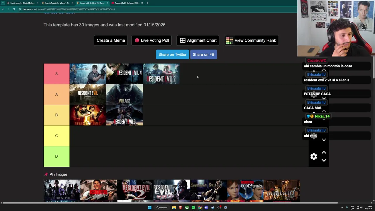The image size is (375, 211).
Task: Close the Search Results for 'villano' tab
Action: click(x=72, y=3)
